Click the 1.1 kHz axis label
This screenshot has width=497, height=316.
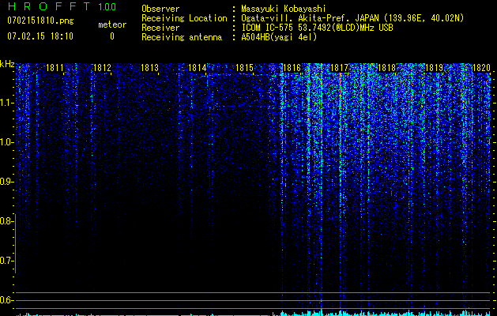point(6,103)
